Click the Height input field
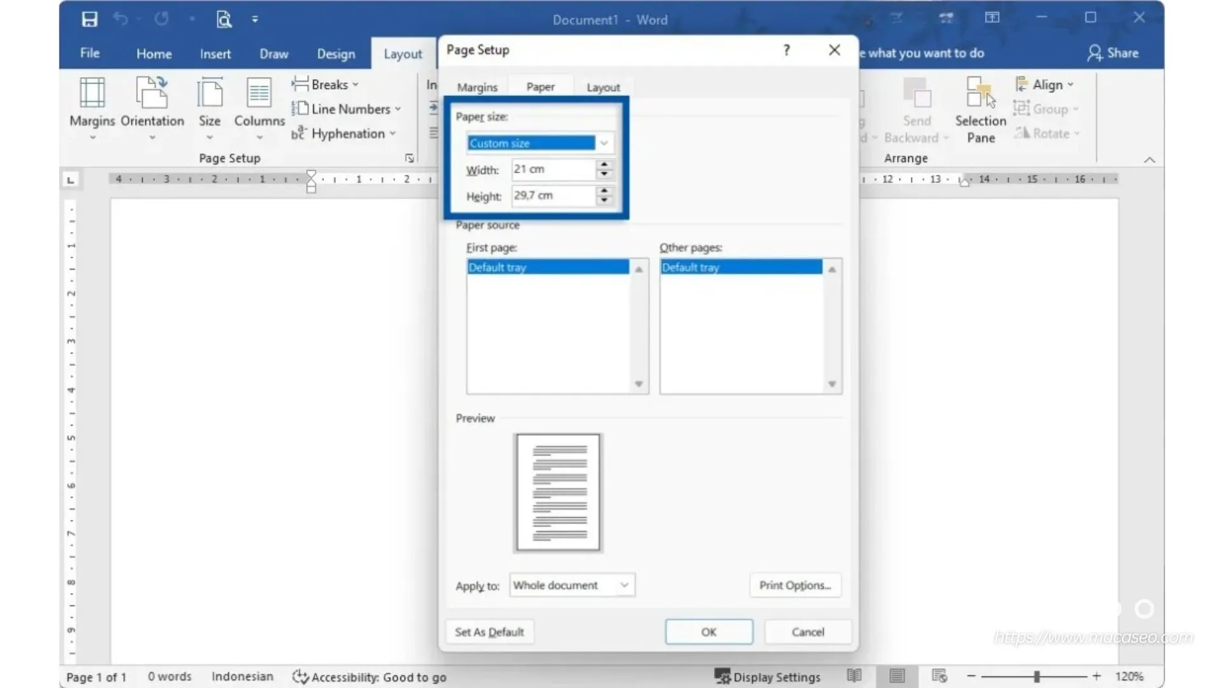Screen dimensions: 1224x688 (x=553, y=196)
